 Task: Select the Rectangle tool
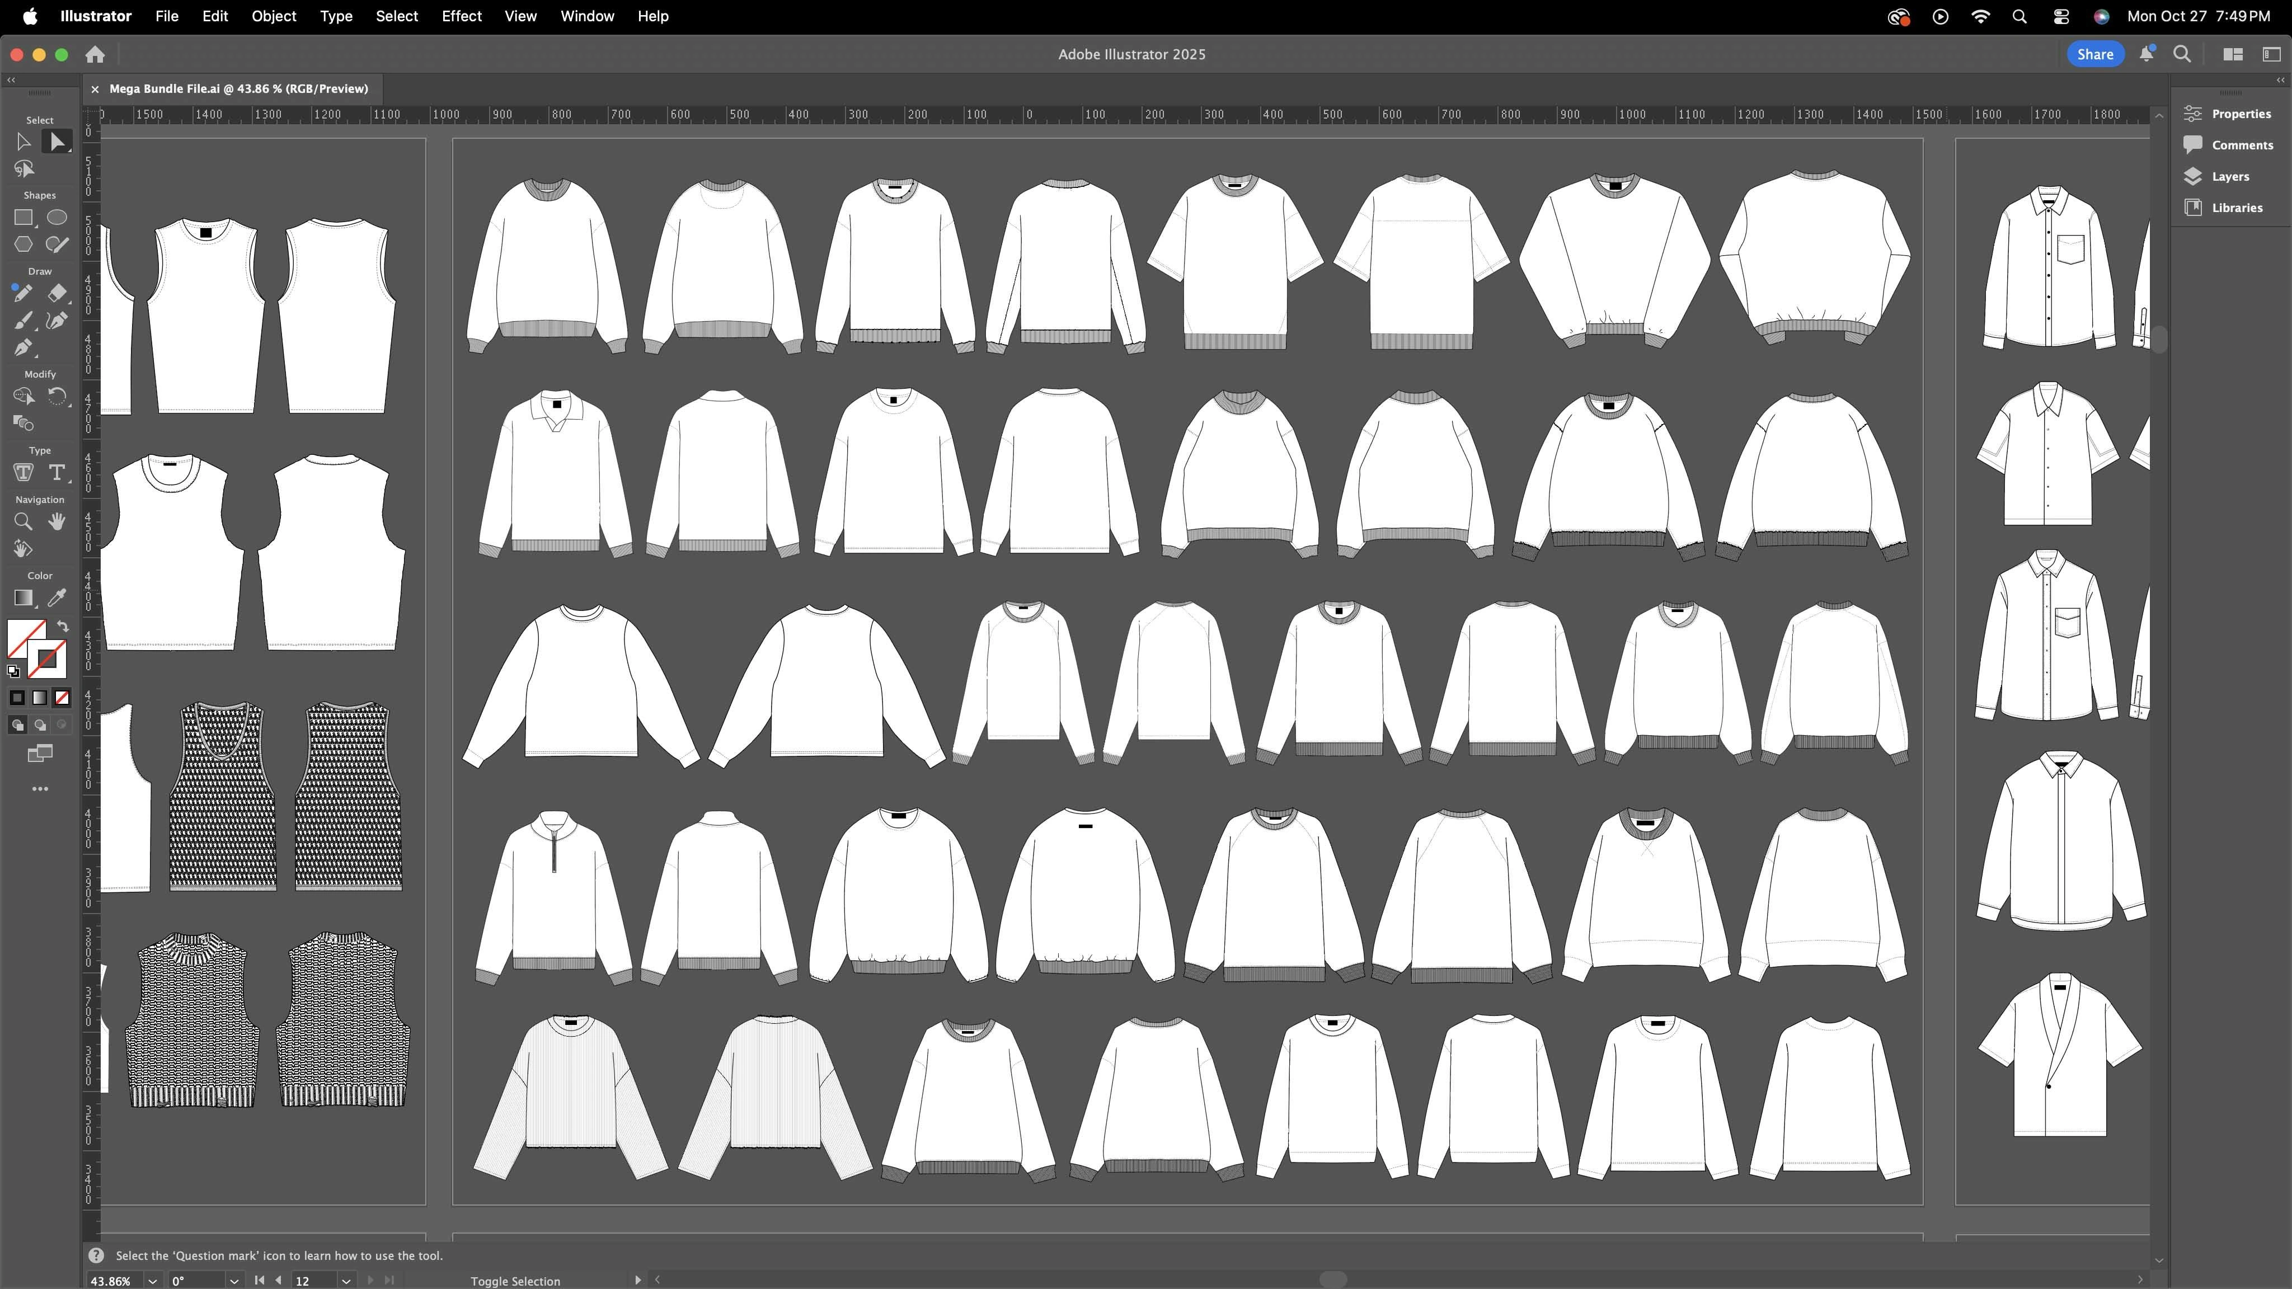[23, 217]
